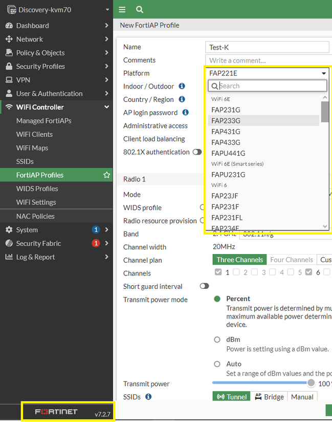Image resolution: width=332 pixels, height=422 pixels.
Task: Open the Platform dropdown showing FAP221E
Action: pos(268,73)
